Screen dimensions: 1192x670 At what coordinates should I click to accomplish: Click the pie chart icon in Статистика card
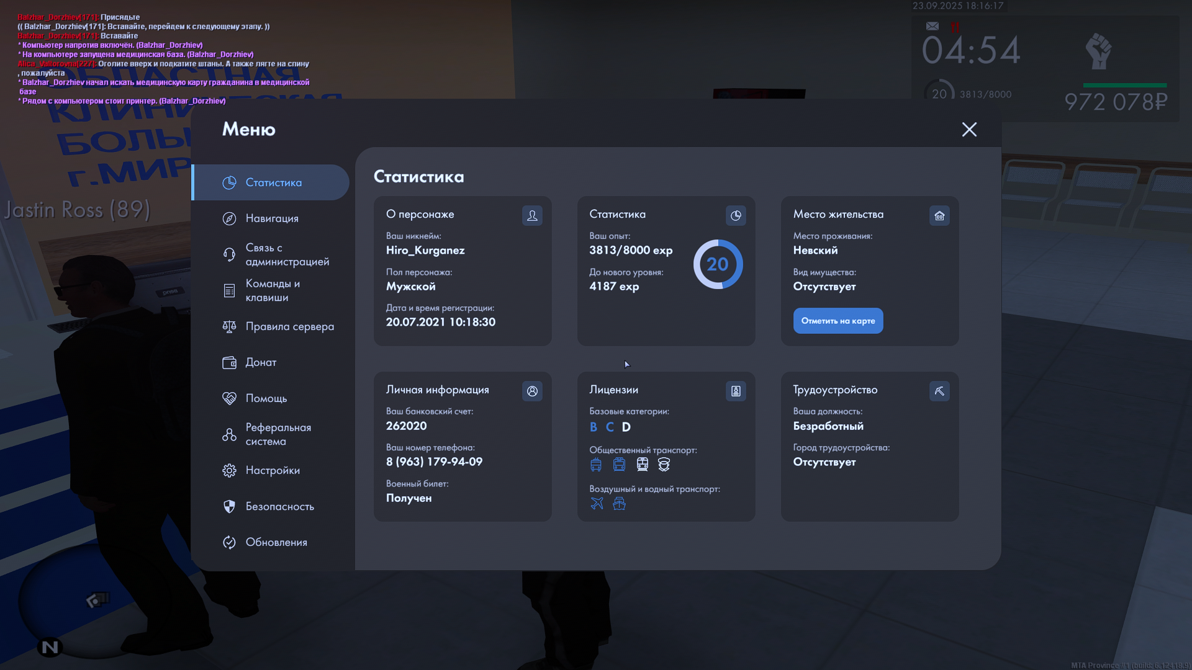click(736, 215)
